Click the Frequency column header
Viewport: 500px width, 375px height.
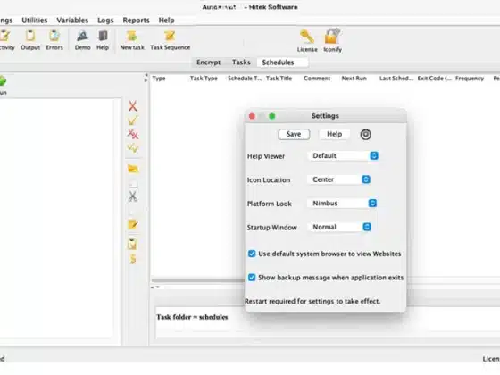point(470,79)
